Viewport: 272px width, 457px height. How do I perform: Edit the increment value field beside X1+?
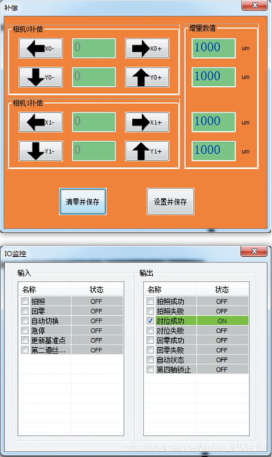coord(214,122)
